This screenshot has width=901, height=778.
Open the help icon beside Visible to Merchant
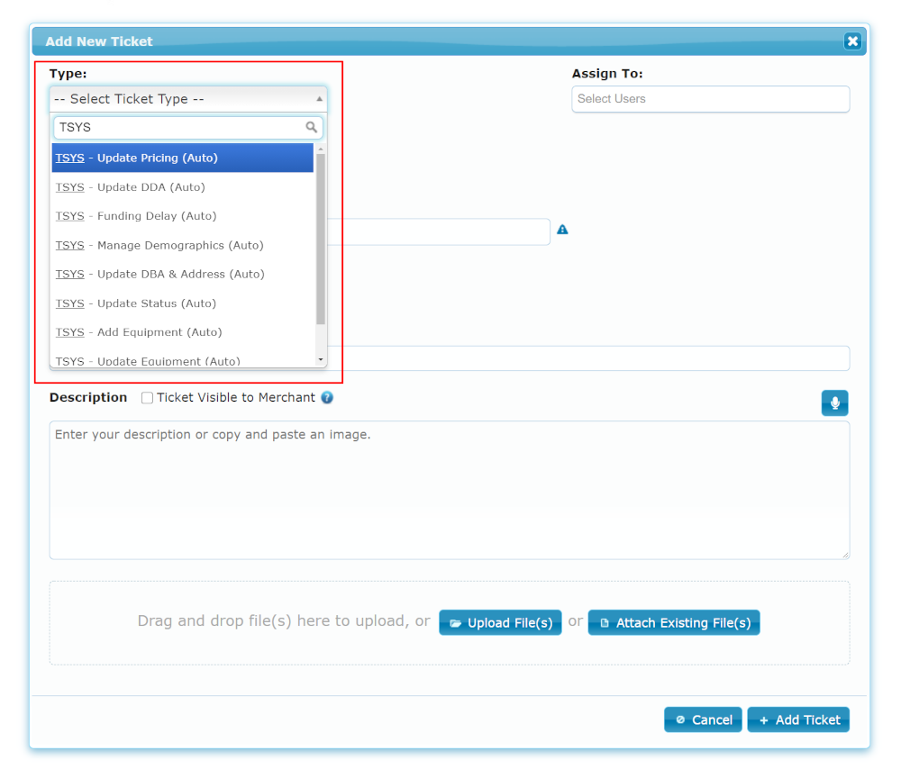327,397
